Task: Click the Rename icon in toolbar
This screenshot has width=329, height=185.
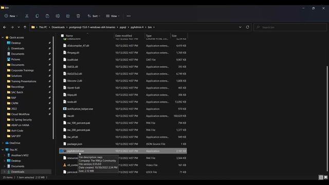Action: click(x=58, y=16)
